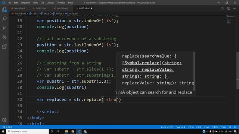
Task: Open the Edit menu
Action: (x=16, y=3)
